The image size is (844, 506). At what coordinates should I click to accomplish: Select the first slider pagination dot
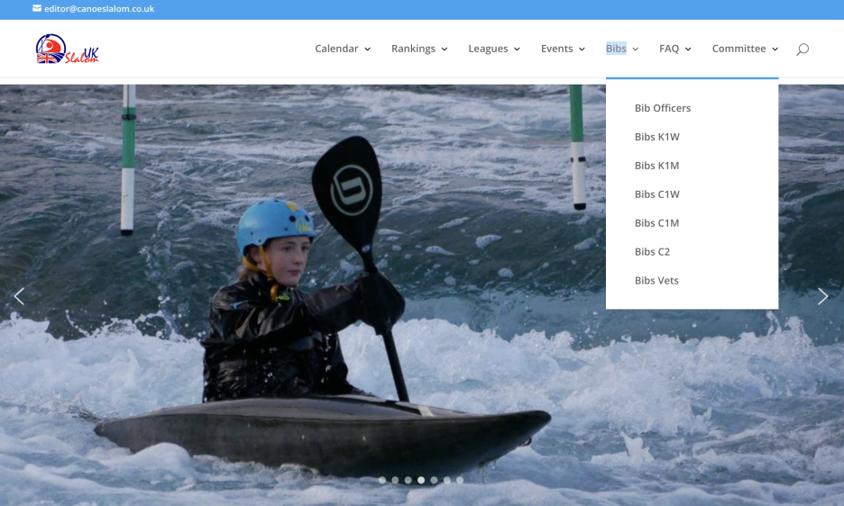click(x=382, y=481)
